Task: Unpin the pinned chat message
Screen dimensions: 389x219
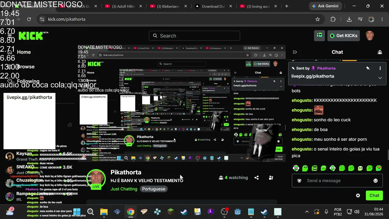Action: point(368,68)
